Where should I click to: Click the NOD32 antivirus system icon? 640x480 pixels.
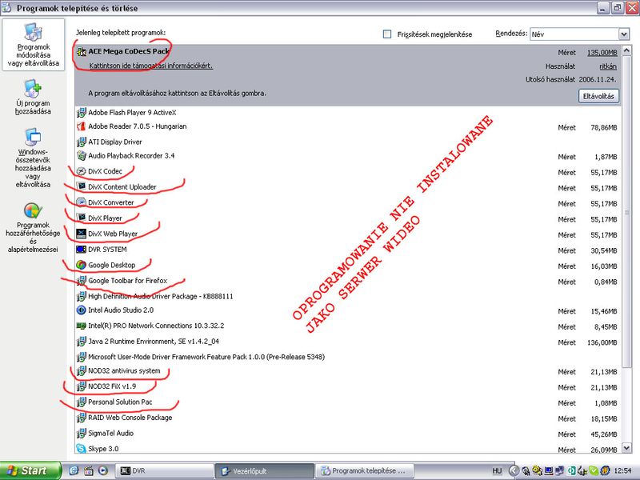tap(82, 371)
